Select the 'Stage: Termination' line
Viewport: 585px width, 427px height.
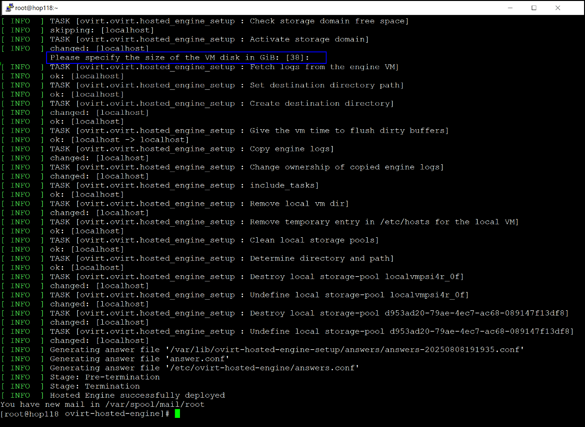pyautogui.click(x=71, y=386)
